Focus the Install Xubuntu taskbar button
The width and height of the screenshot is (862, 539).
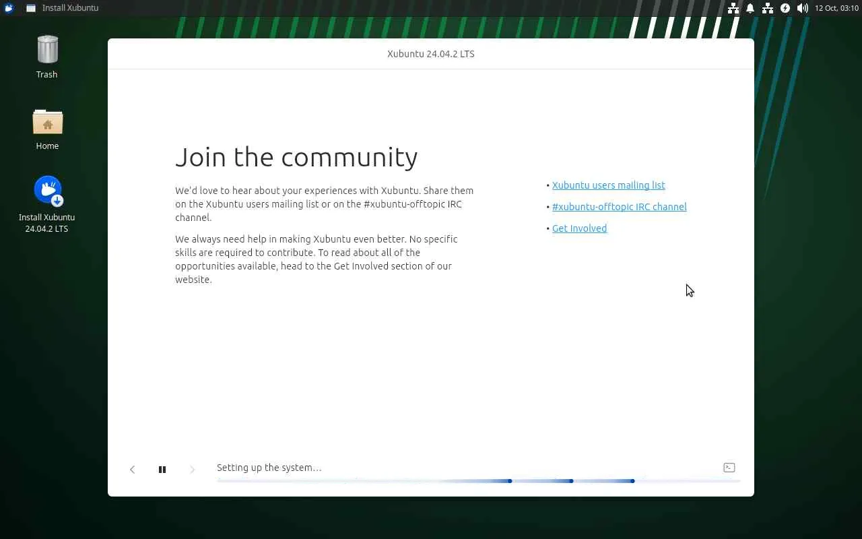click(x=63, y=8)
